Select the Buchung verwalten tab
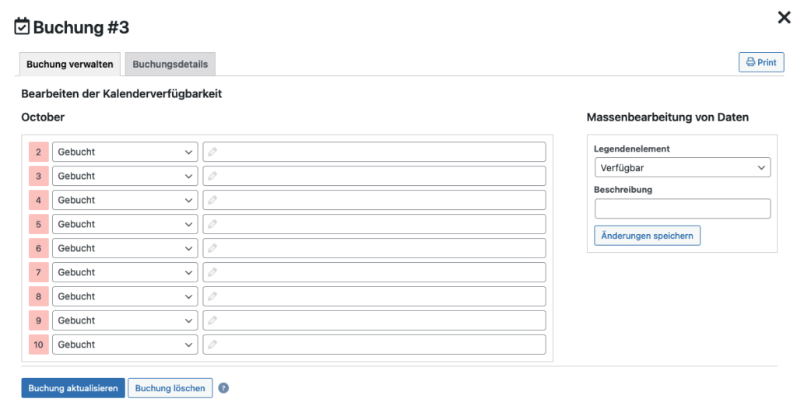This screenshot has width=797, height=406. (x=70, y=65)
